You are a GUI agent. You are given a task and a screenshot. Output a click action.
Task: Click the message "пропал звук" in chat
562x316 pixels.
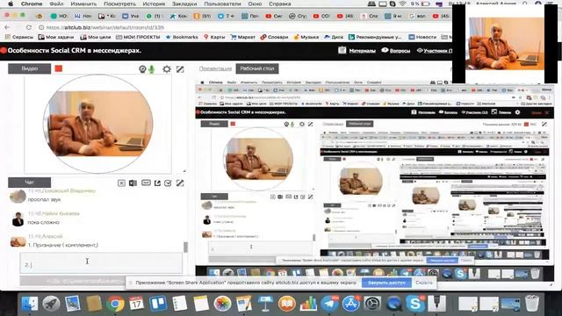tap(45, 199)
